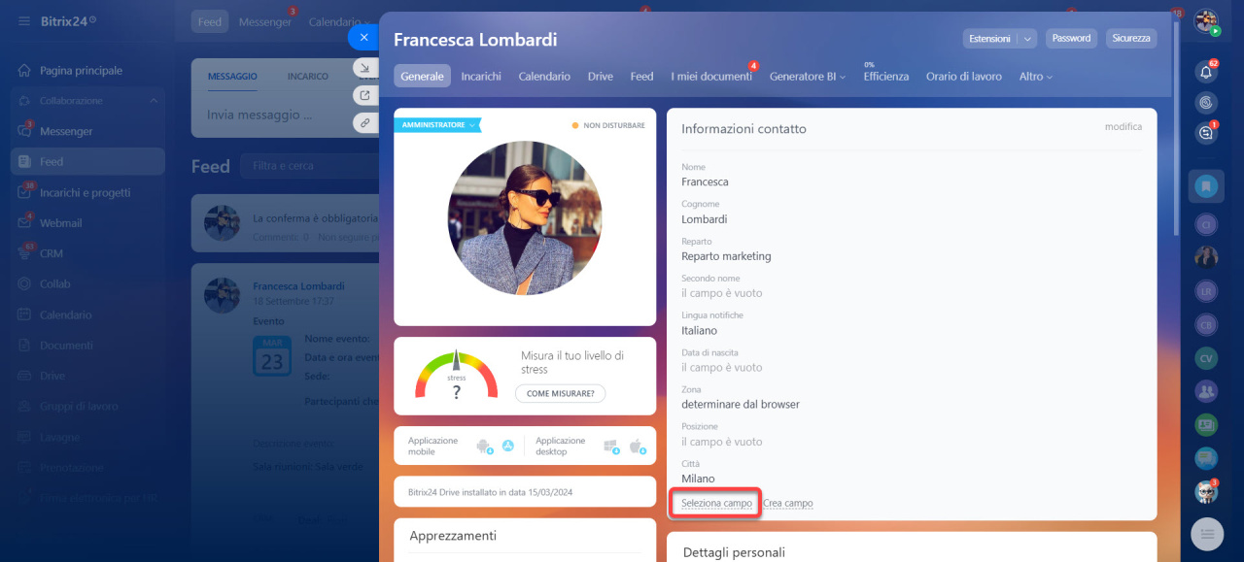1244x562 pixels.
Task: Click the Come misurare? button
Action: click(560, 393)
